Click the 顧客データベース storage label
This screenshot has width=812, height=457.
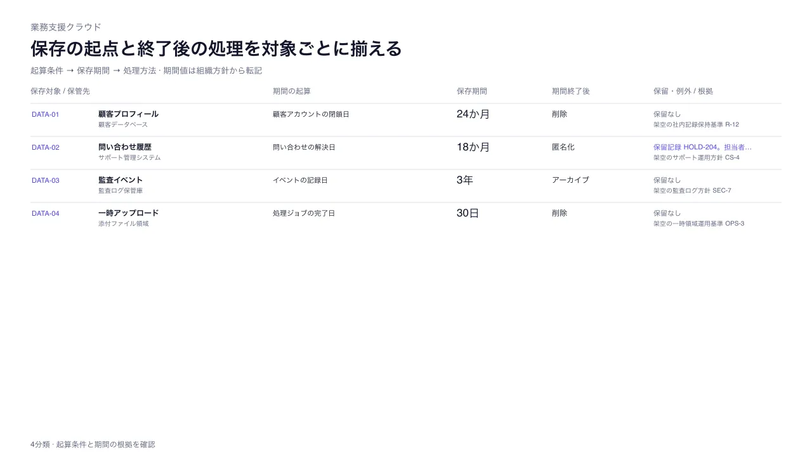[x=123, y=124]
